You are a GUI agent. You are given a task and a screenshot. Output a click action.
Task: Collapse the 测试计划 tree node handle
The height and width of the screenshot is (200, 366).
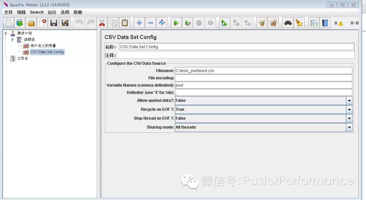[6, 33]
